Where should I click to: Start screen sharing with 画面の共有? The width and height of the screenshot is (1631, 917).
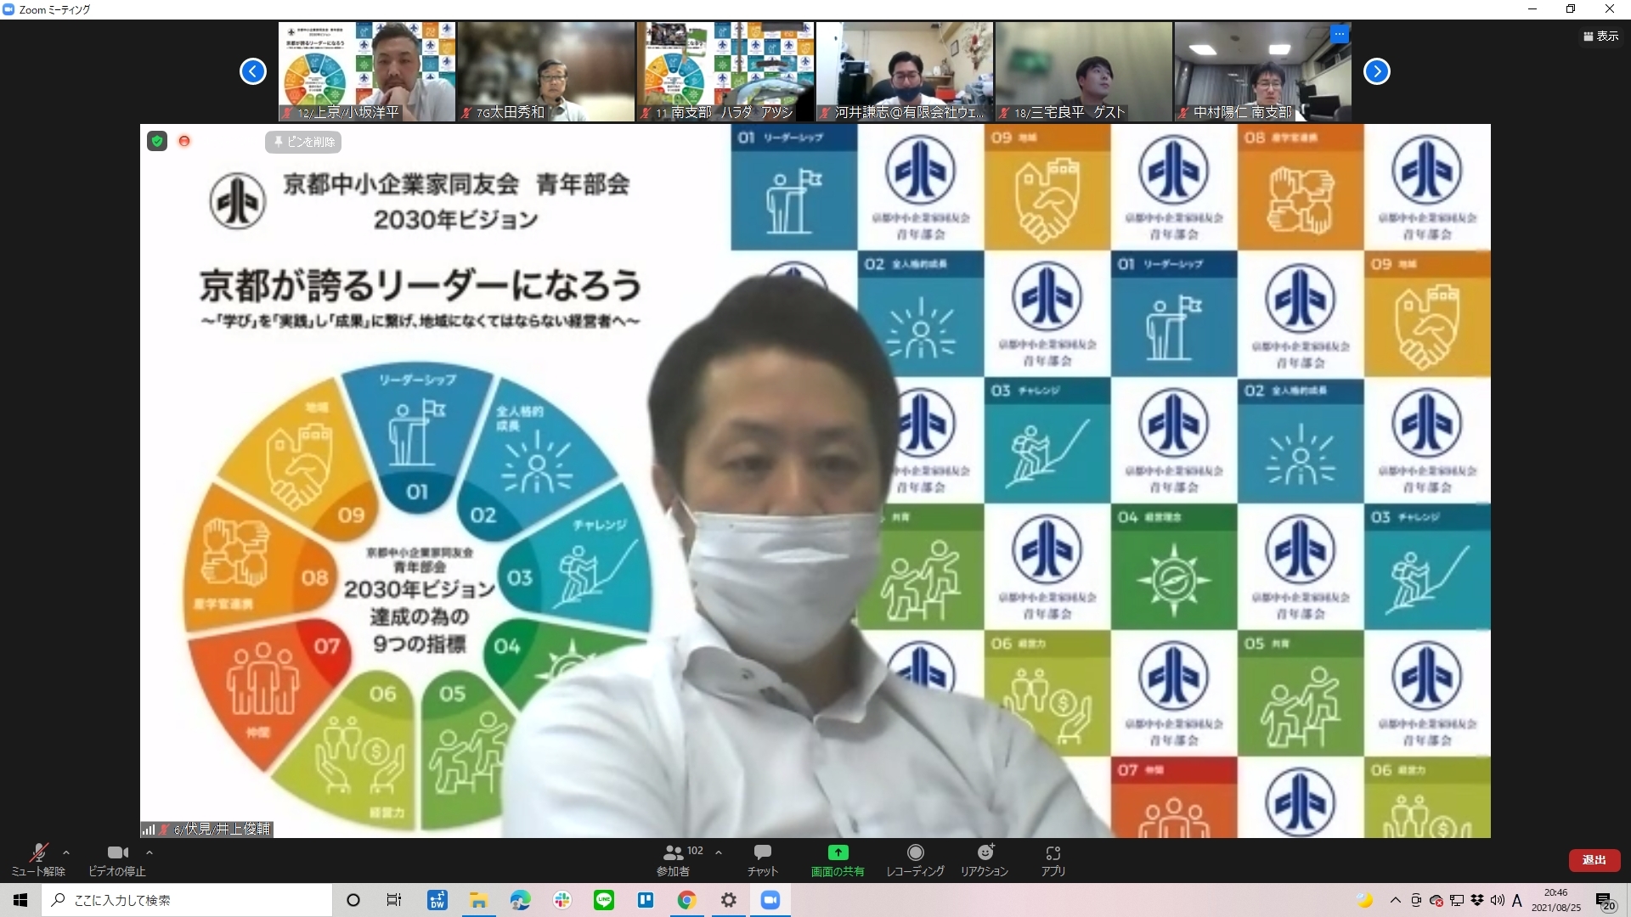(x=838, y=859)
